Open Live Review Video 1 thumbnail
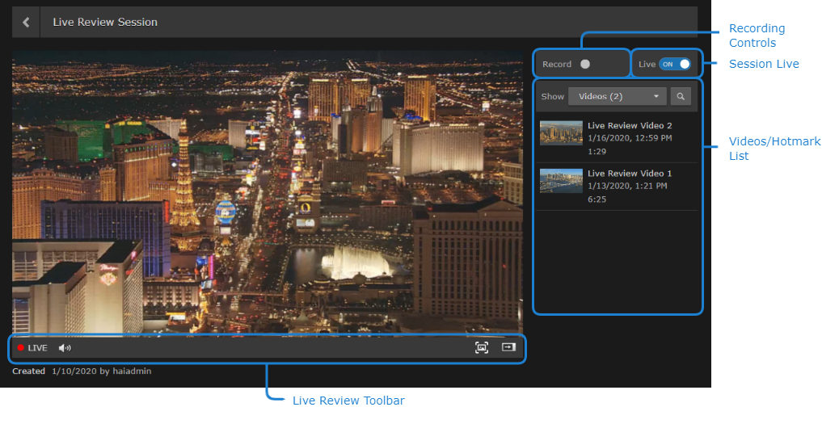This screenshot has height=428, width=839. click(561, 181)
